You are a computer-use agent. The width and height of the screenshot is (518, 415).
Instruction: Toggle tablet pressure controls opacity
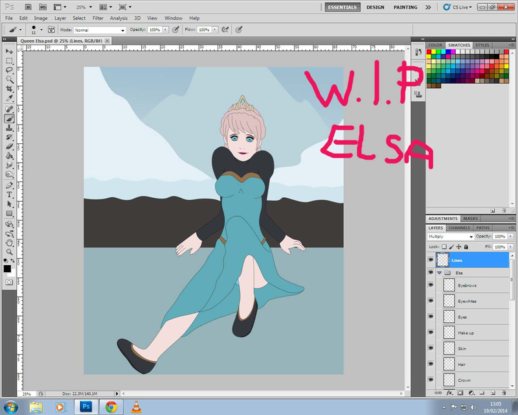175,30
